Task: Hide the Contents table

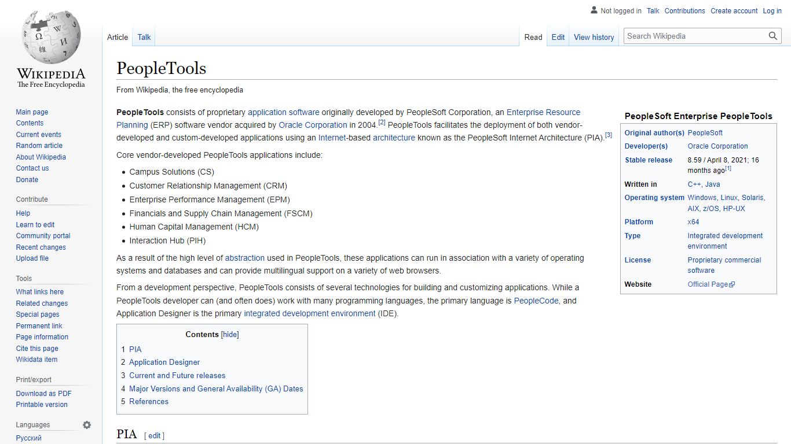Action: click(x=230, y=335)
